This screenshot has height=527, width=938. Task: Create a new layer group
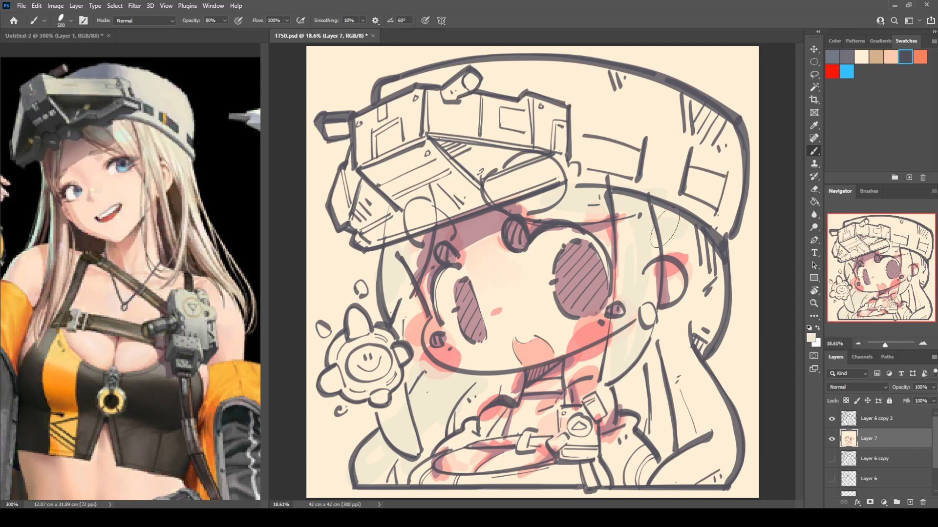pyautogui.click(x=896, y=502)
